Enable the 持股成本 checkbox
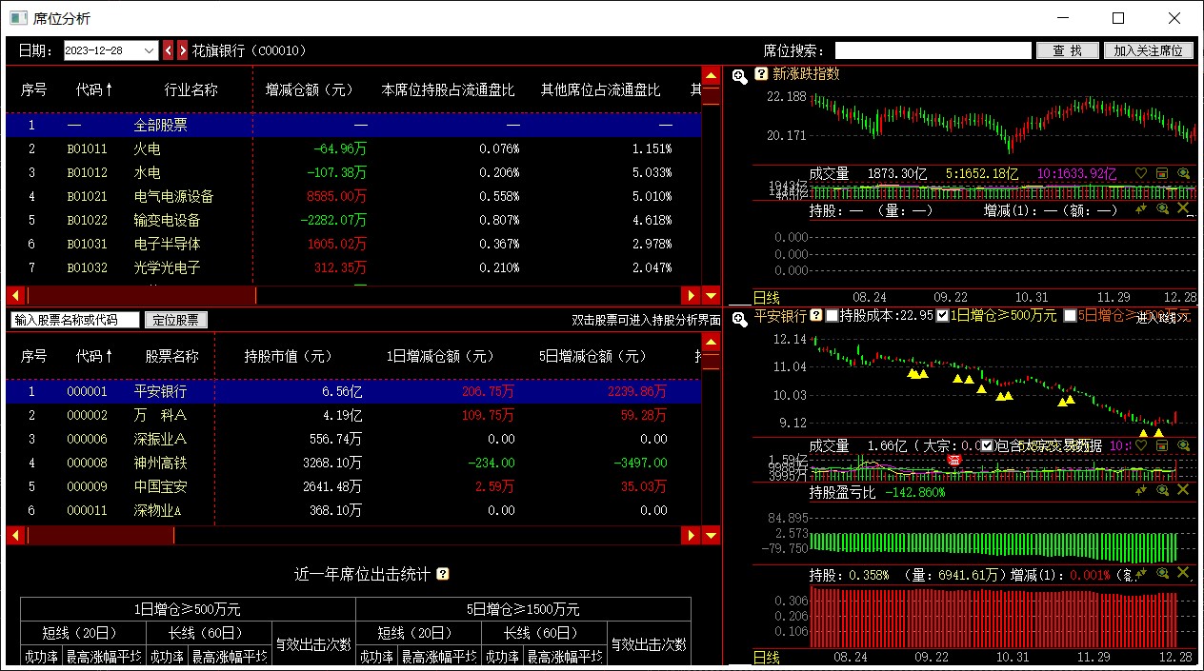Viewport: 1204px width, 671px height. pos(832,315)
